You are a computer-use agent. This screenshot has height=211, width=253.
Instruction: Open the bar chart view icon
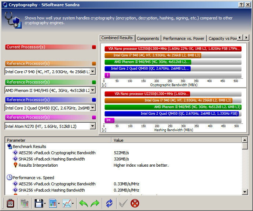(x=52, y=203)
